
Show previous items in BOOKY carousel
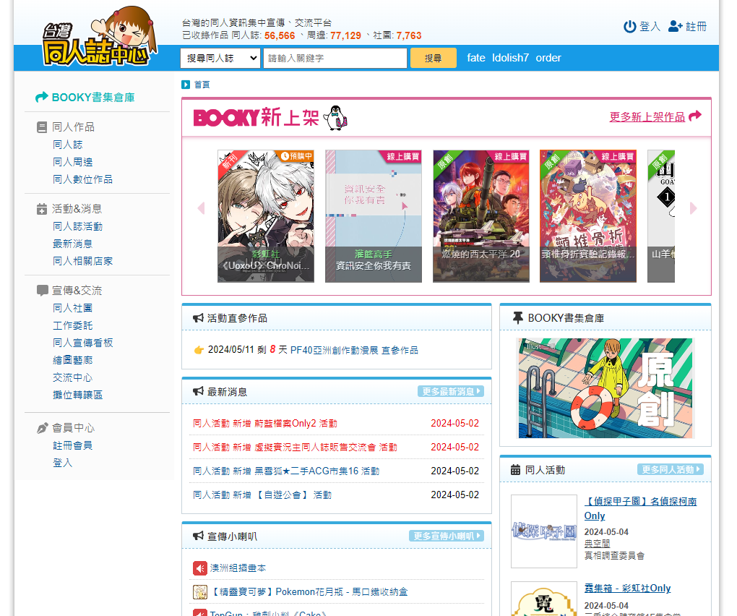(201, 208)
